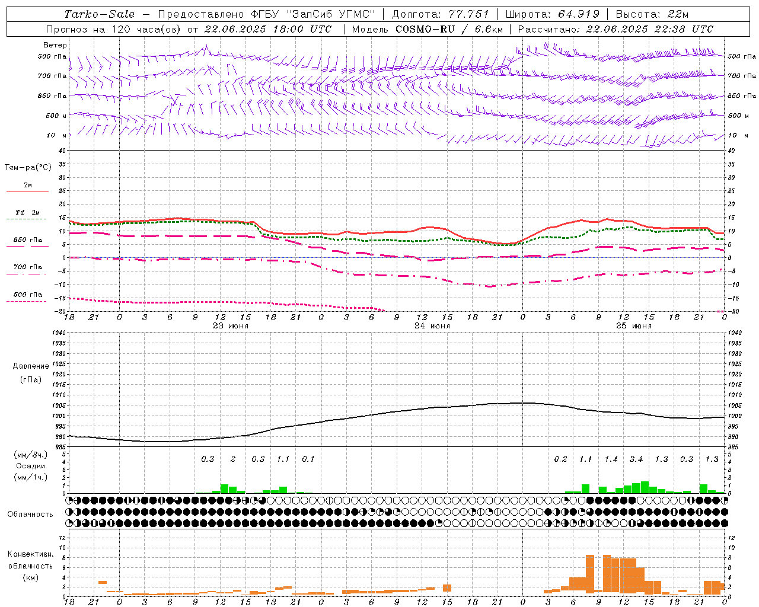Click legend label "500 гПа" in temperature panel
The image size is (759, 607).
click(x=28, y=295)
